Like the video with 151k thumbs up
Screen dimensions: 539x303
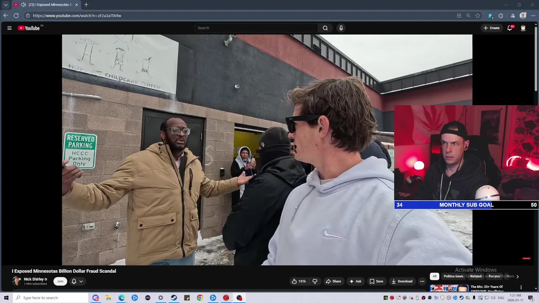click(299, 281)
